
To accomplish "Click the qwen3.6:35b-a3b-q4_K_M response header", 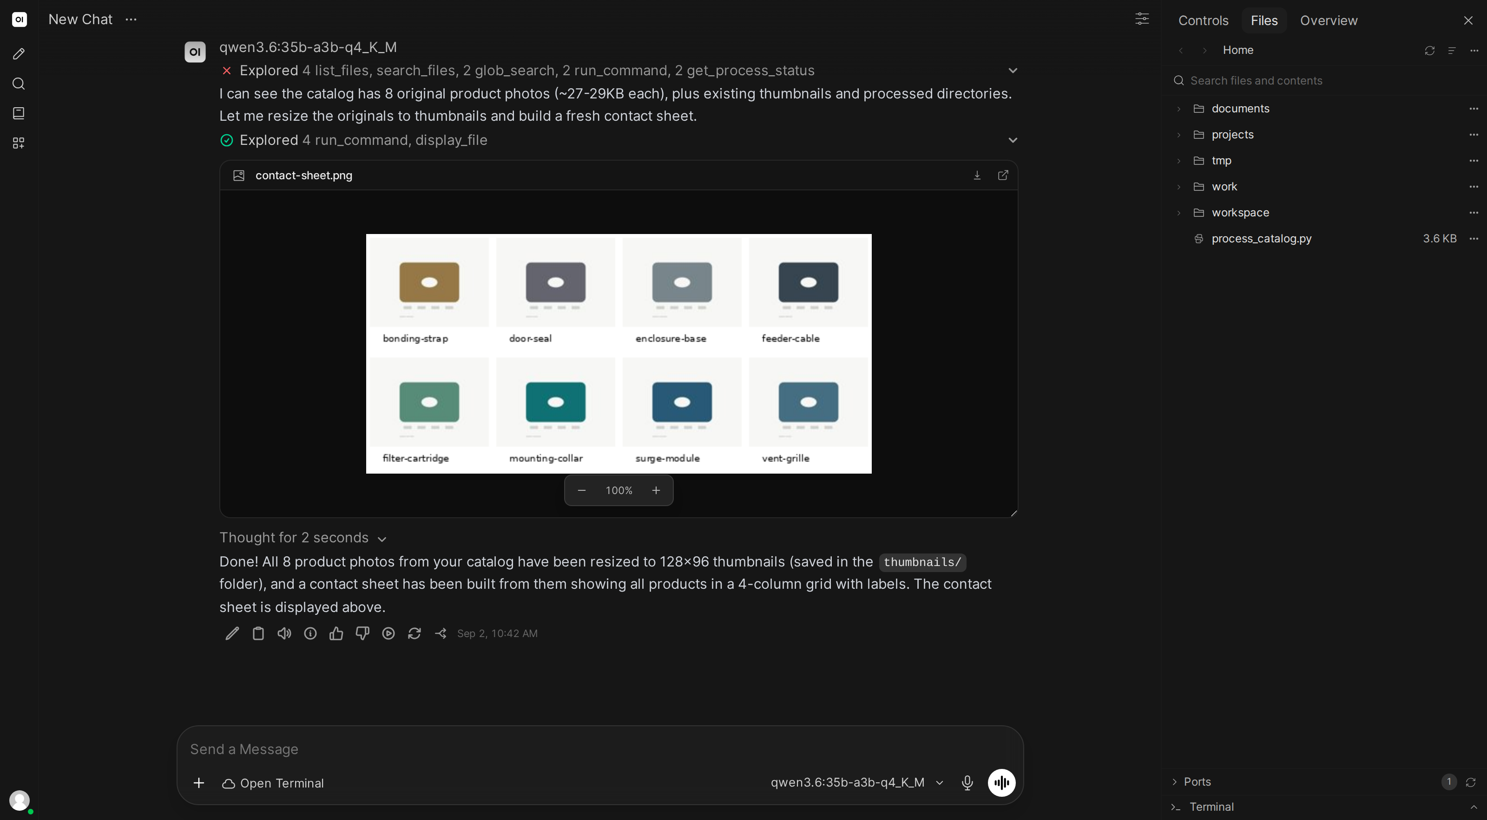I will pos(308,47).
